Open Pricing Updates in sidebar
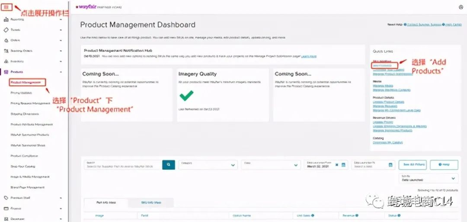 pyautogui.click(x=21, y=93)
